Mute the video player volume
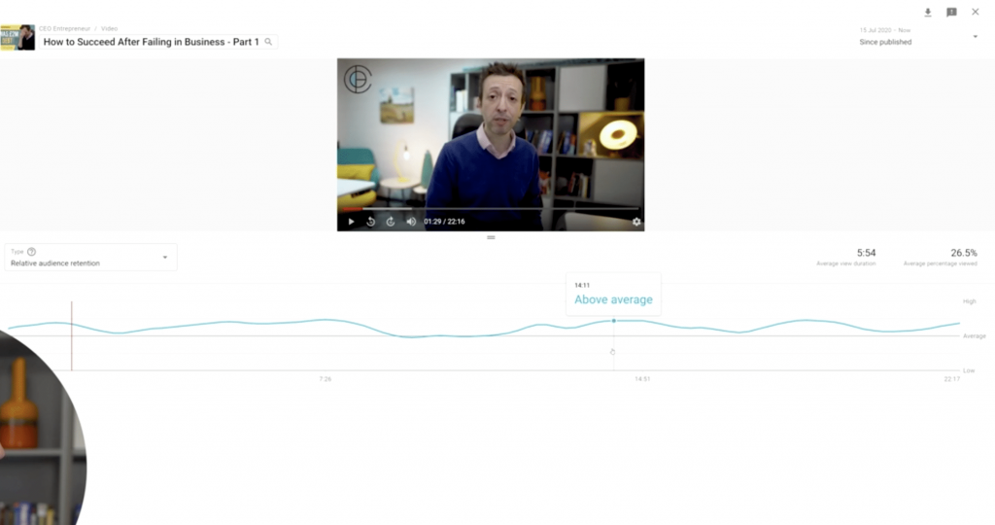Viewport: 995px width, 525px height. click(x=411, y=222)
